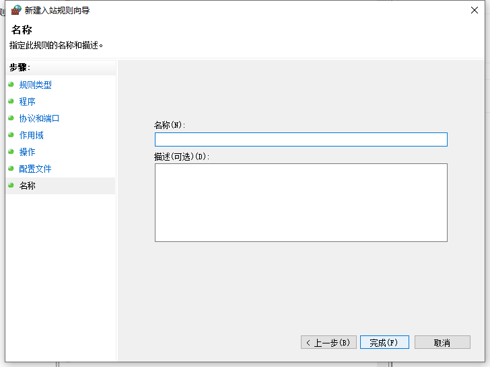Click the green bullet beside 操作
490x367 pixels.
11,152
